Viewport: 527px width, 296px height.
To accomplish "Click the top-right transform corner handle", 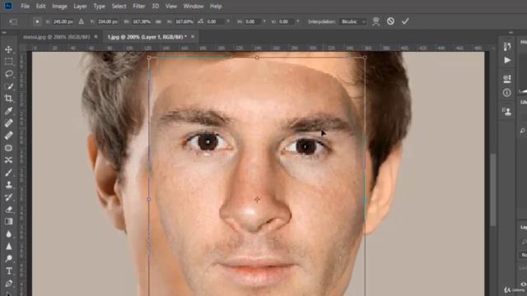I will 365,58.
